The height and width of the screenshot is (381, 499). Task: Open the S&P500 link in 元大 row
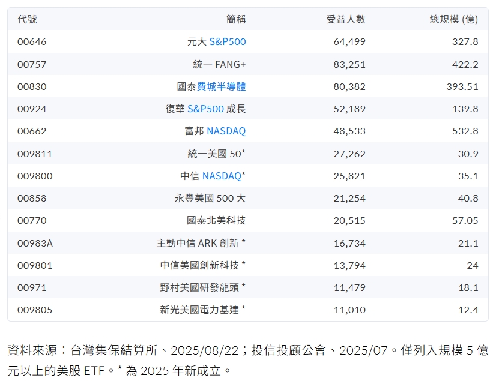pyautogui.click(x=228, y=41)
